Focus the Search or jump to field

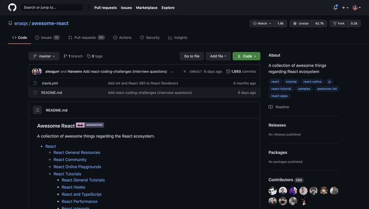[x=55, y=7]
